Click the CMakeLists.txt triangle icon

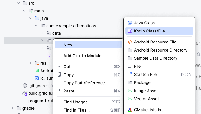pyautogui.click(x=130, y=110)
